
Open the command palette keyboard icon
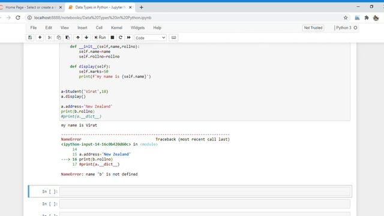pos(173,37)
